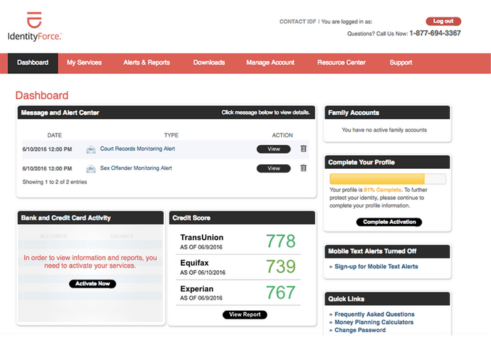Click the Activate Now button
The image size is (491, 337).
92,284
